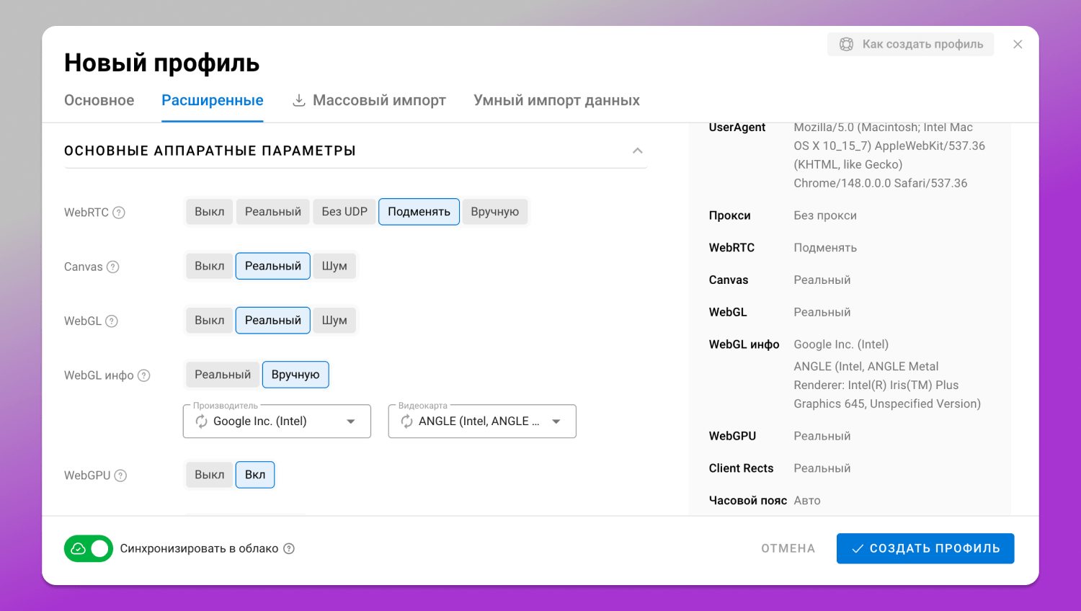The image size is (1081, 611).
Task: Set WebGPU to Вкл
Action: (255, 475)
